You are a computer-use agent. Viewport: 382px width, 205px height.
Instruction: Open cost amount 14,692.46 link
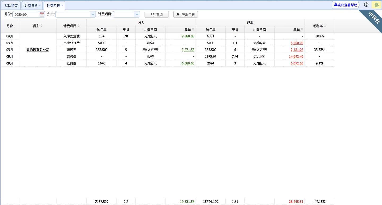coord(296,56)
